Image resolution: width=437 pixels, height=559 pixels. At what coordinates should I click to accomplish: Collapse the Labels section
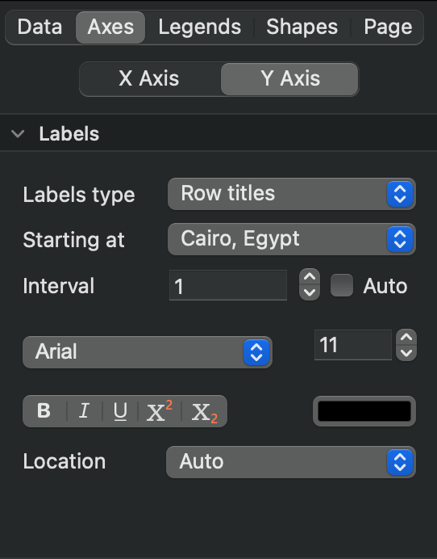[18, 134]
